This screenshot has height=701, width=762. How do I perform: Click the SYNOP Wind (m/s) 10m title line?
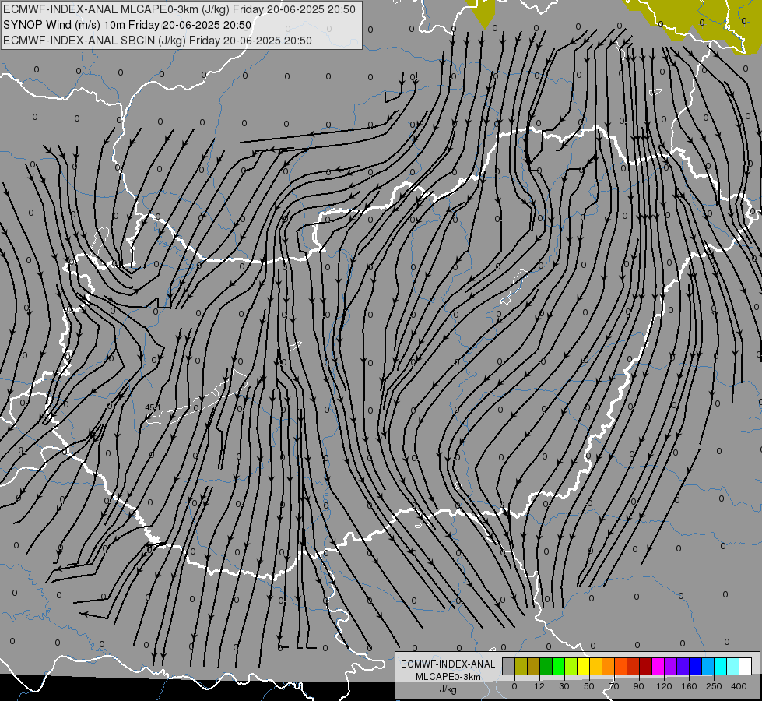pos(127,25)
